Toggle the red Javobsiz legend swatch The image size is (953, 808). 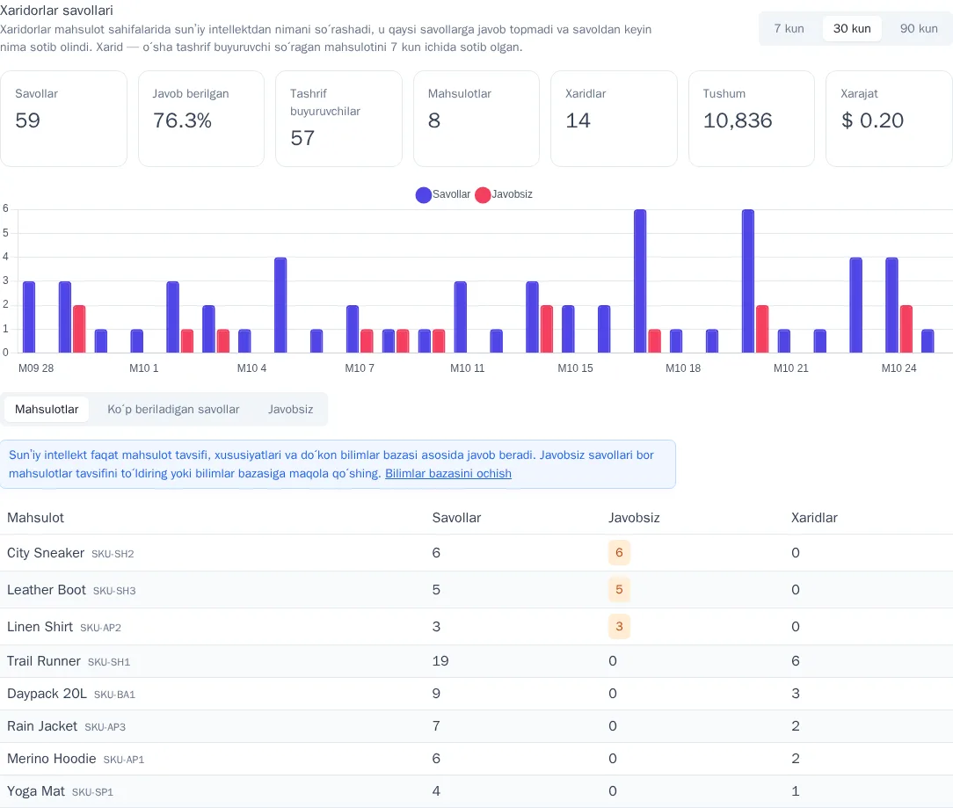tap(483, 194)
